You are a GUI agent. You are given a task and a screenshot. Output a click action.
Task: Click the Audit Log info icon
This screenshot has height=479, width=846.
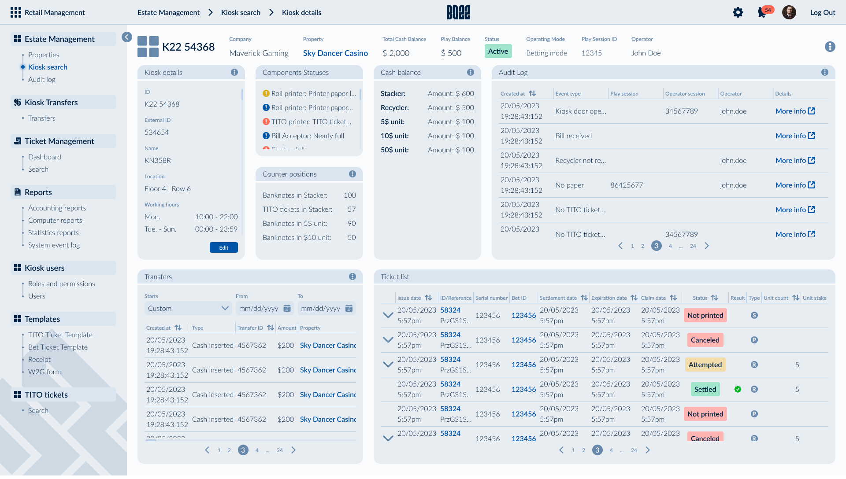825,72
